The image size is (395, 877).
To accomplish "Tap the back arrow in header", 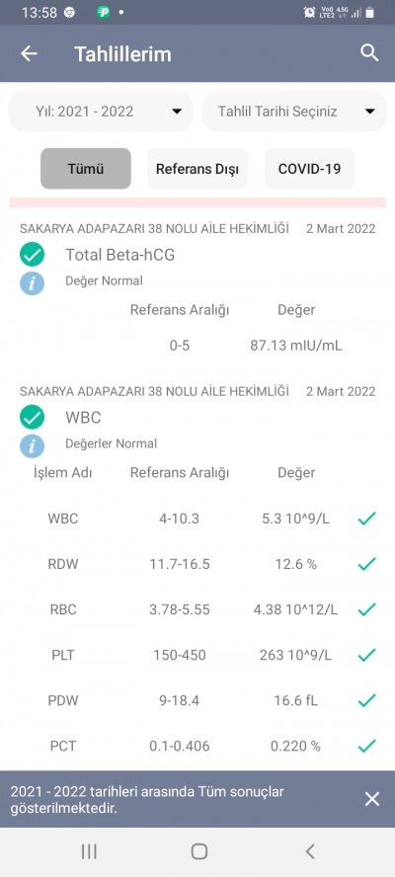I will pyautogui.click(x=29, y=53).
